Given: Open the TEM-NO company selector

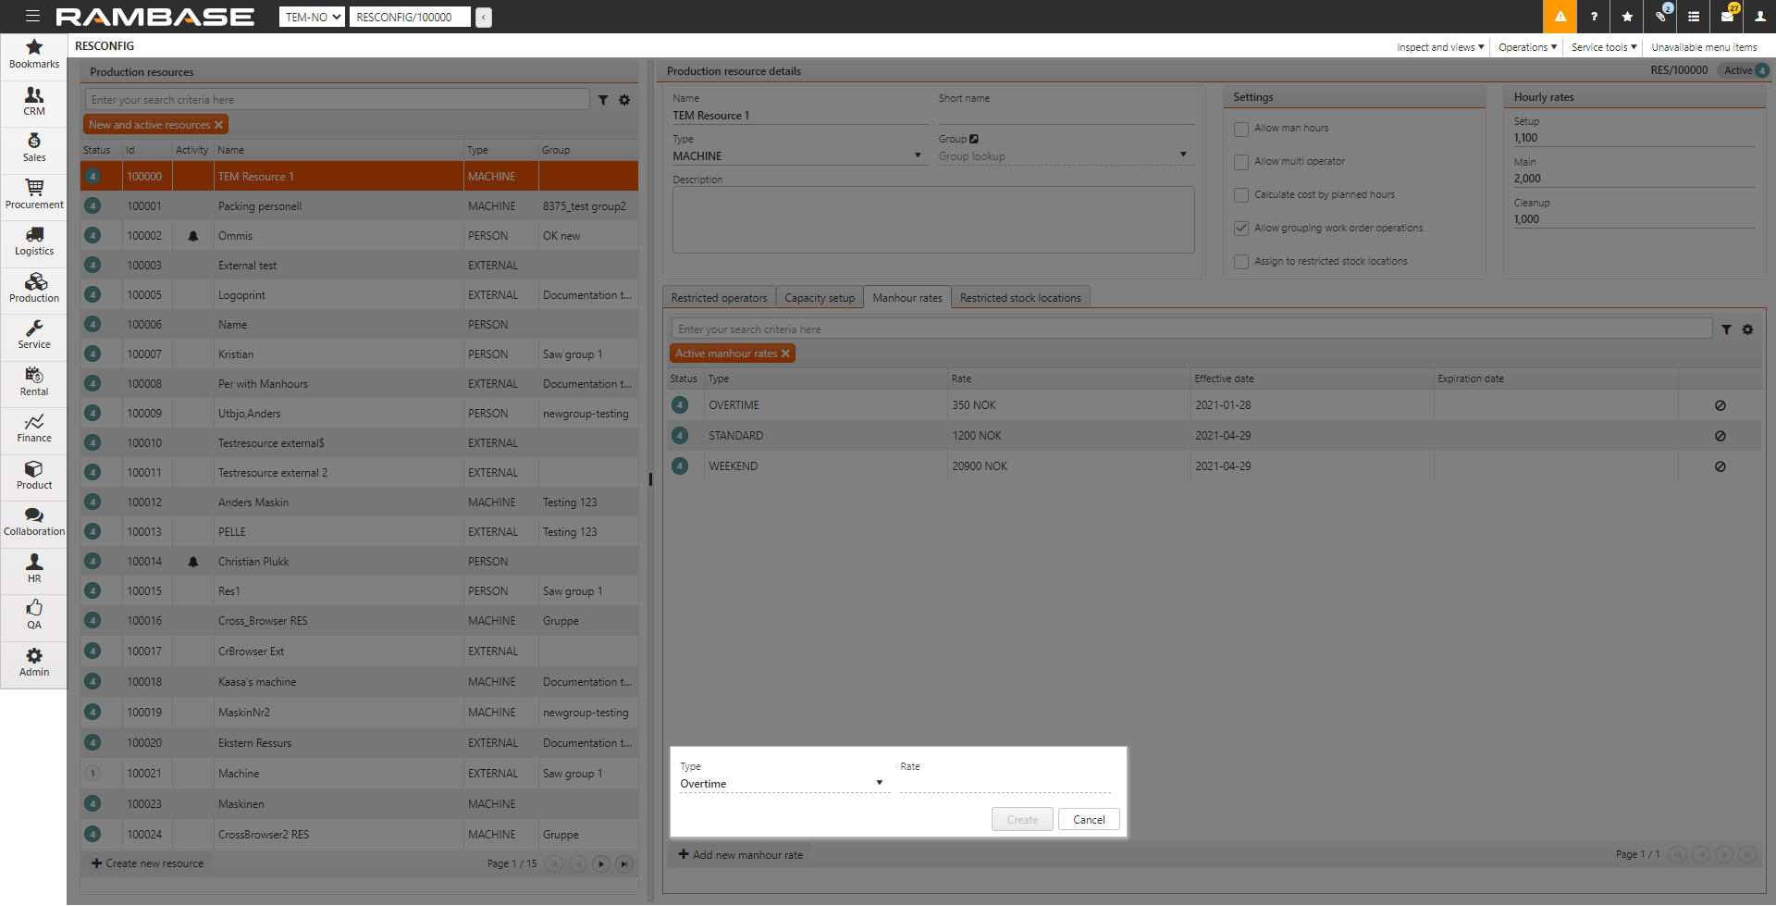Looking at the screenshot, I should (x=312, y=17).
